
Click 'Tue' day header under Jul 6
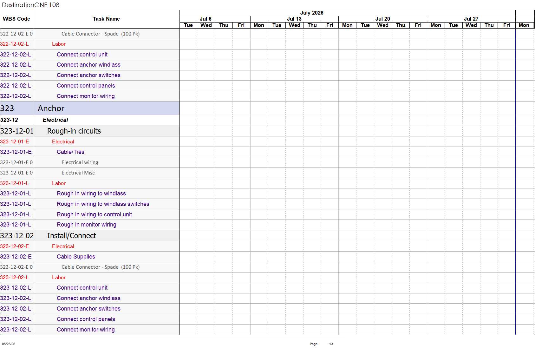click(188, 25)
